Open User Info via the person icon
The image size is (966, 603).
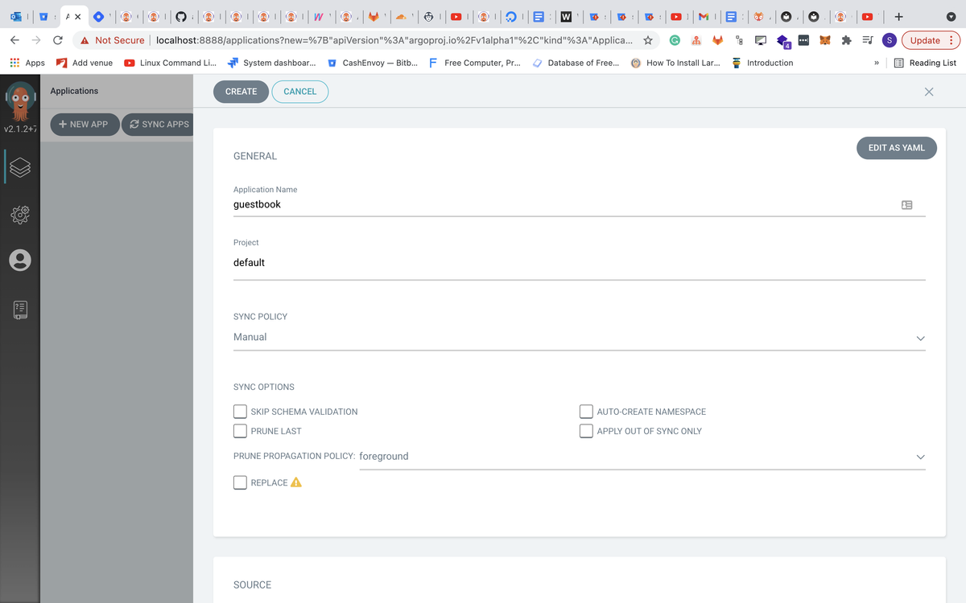tap(20, 260)
